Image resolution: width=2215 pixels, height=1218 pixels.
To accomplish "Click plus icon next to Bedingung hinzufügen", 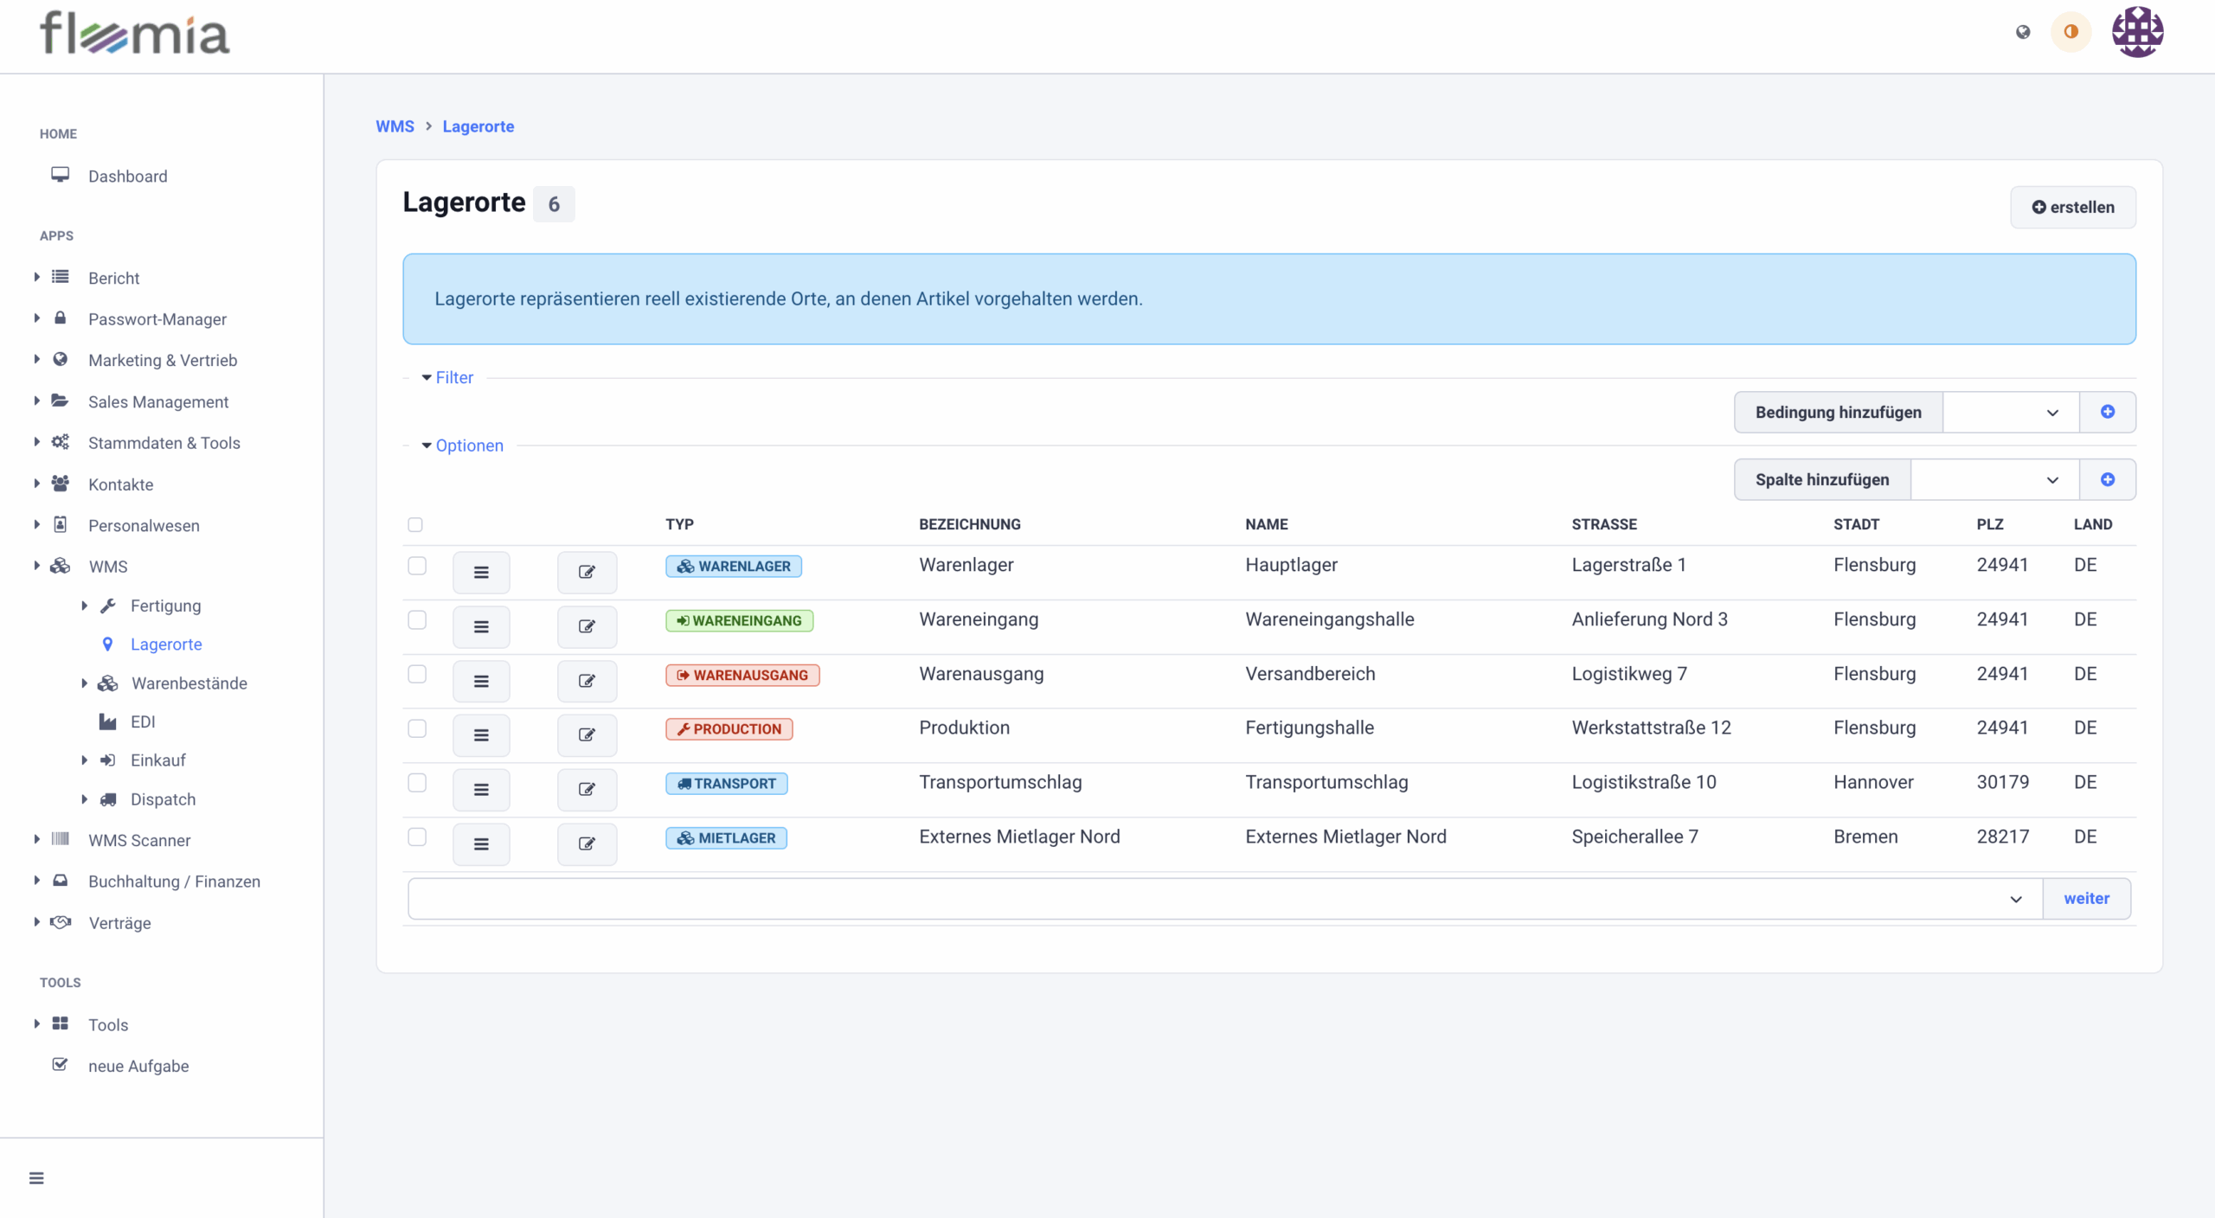I will [x=2108, y=412].
